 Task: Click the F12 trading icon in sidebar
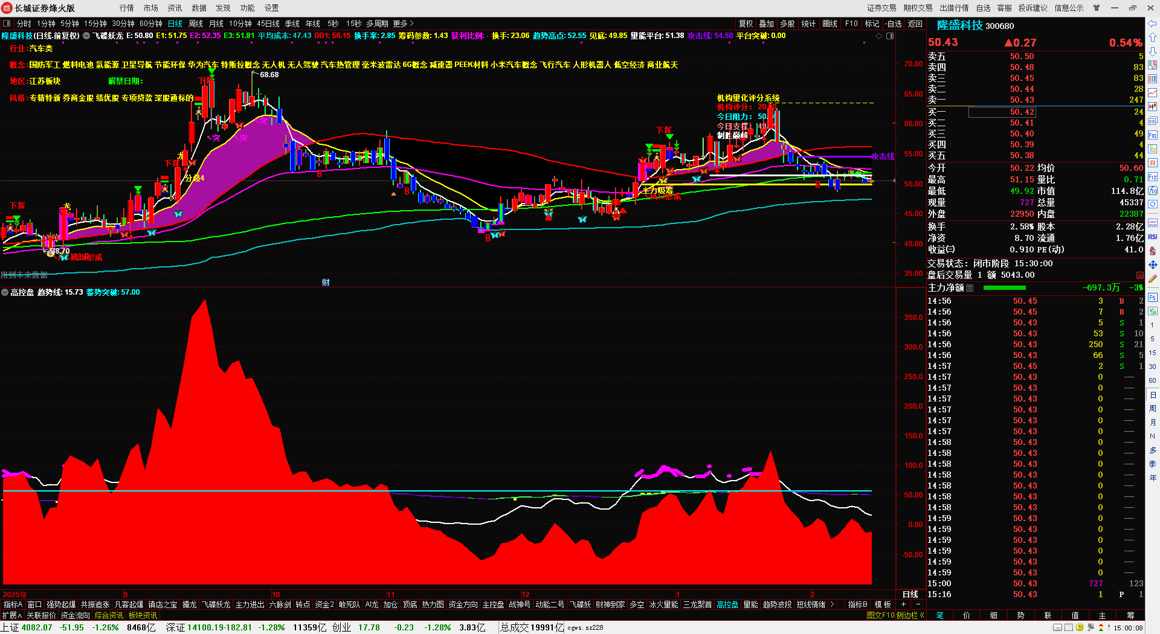[1153, 177]
